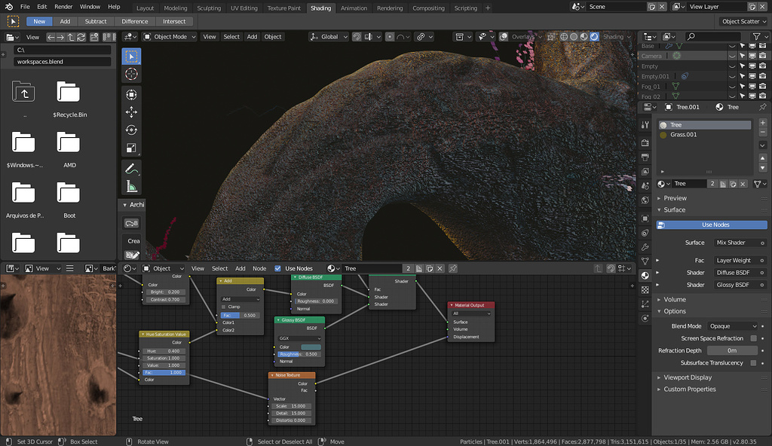The width and height of the screenshot is (772, 446).
Task: Select the Measure ruler tool
Action: coord(131,187)
